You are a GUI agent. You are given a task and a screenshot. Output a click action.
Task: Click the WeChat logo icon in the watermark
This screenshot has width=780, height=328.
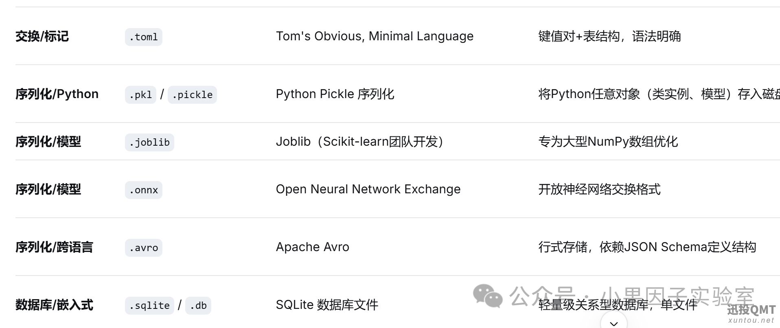pos(488,296)
